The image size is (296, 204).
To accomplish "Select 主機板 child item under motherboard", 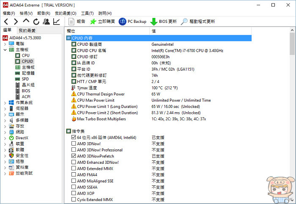I will tap(25, 67).
